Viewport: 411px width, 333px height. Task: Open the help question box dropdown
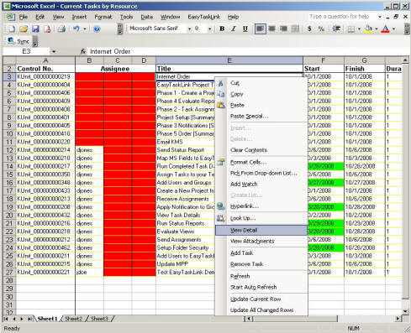380,17
